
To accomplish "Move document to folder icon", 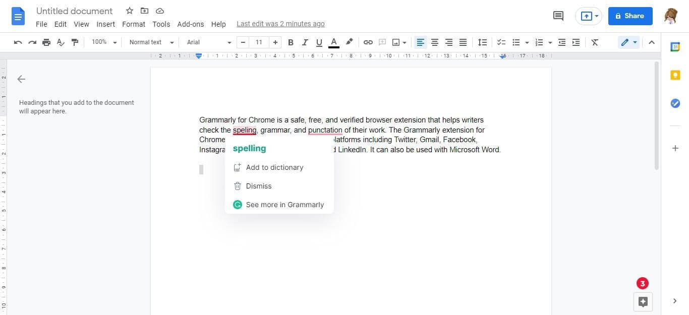I will [145, 11].
